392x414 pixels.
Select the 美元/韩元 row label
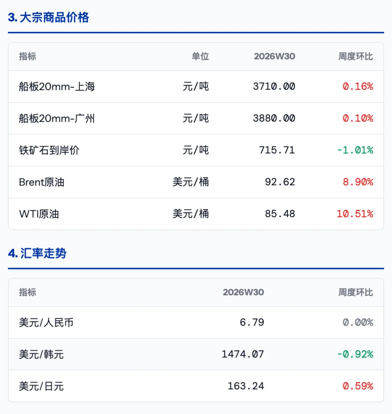click(x=41, y=354)
